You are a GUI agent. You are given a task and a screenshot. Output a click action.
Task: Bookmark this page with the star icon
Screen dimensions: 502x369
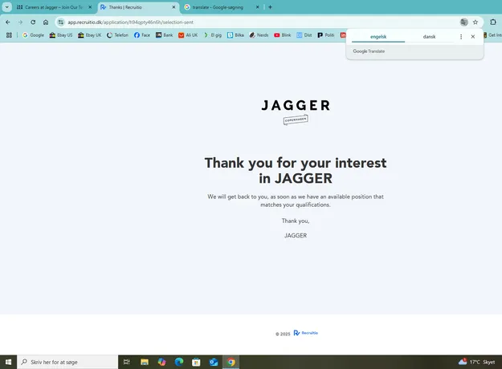475,22
